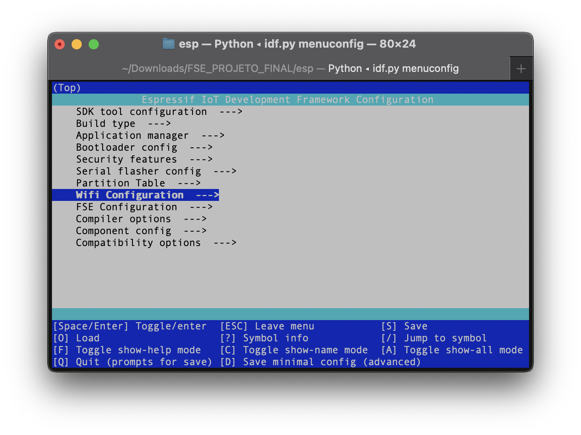Enter highlighted Wifi Configuration menu
The width and height of the screenshot is (581, 435).
pos(135,195)
